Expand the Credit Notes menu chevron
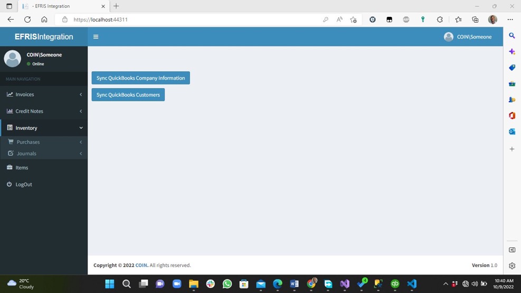This screenshot has width=521, height=293. (81, 111)
